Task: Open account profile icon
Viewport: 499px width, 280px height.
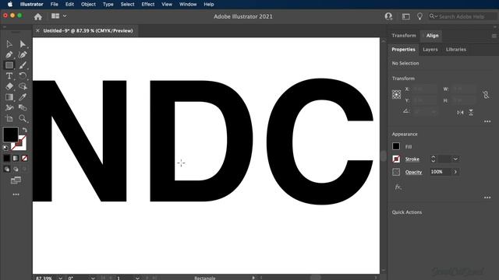Action: pos(388,16)
